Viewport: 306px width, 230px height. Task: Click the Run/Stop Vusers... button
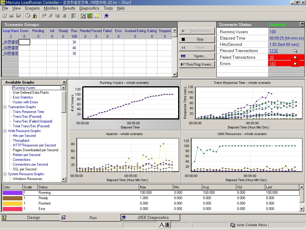[197, 64]
